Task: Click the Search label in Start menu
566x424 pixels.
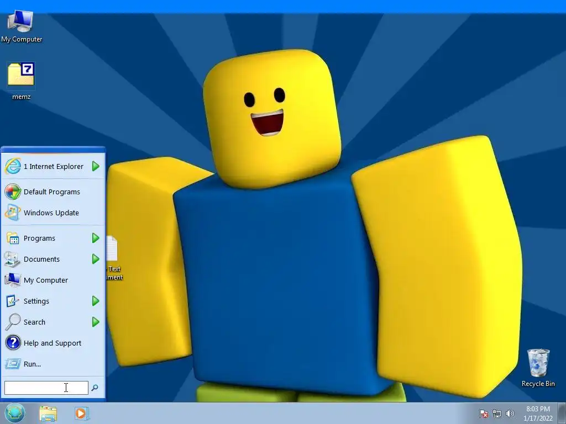Action: point(34,322)
